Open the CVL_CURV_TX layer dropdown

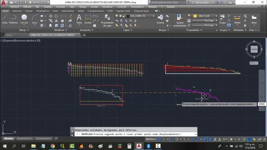click(154, 16)
